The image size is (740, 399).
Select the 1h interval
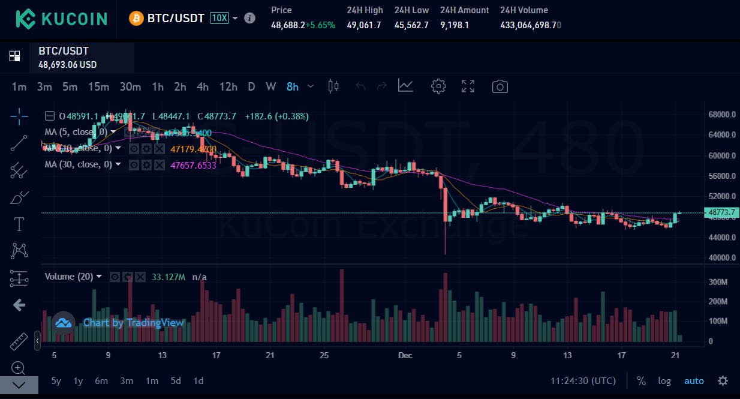pyautogui.click(x=158, y=86)
